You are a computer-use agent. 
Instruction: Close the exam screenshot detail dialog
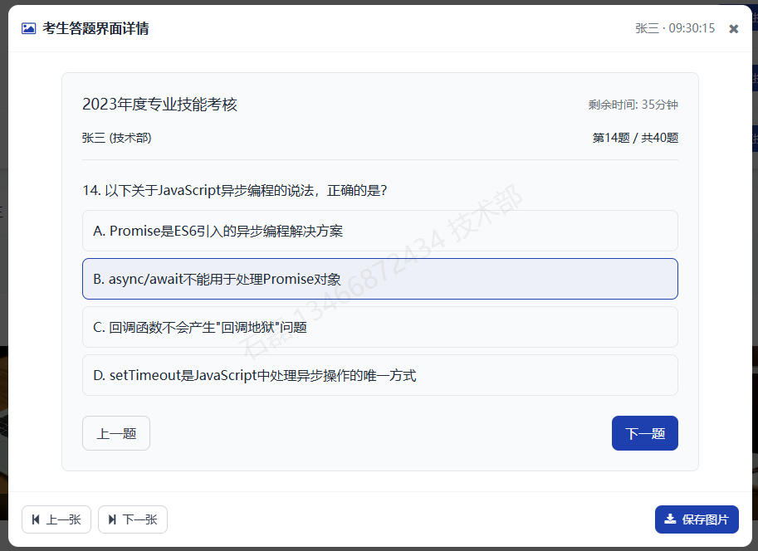click(733, 29)
